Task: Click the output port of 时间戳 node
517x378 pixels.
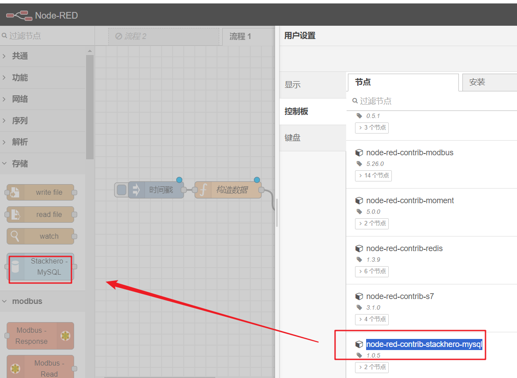Action: tap(184, 190)
